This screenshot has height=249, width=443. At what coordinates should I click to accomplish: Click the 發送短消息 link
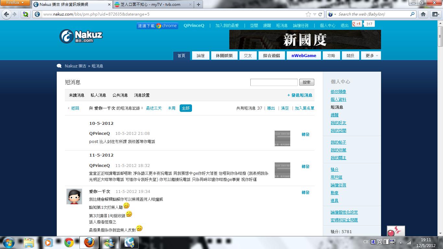[300, 95]
